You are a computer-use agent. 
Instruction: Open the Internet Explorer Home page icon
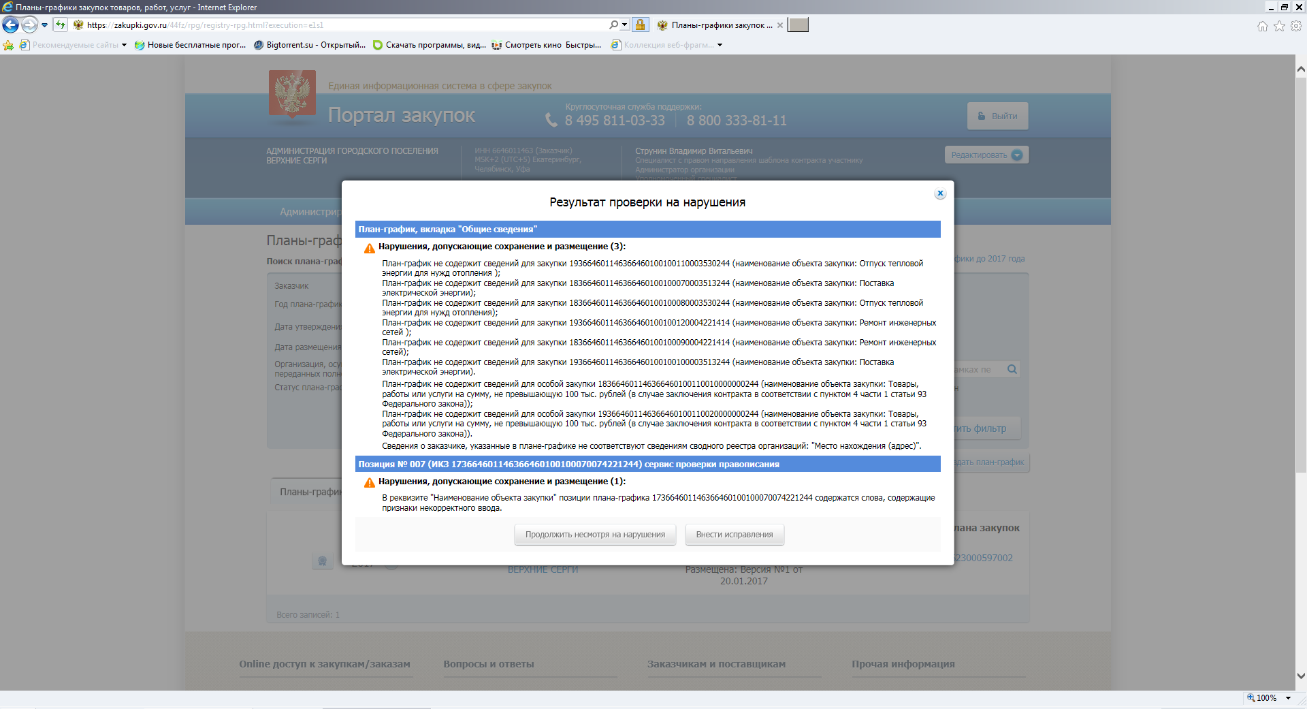tap(1262, 26)
